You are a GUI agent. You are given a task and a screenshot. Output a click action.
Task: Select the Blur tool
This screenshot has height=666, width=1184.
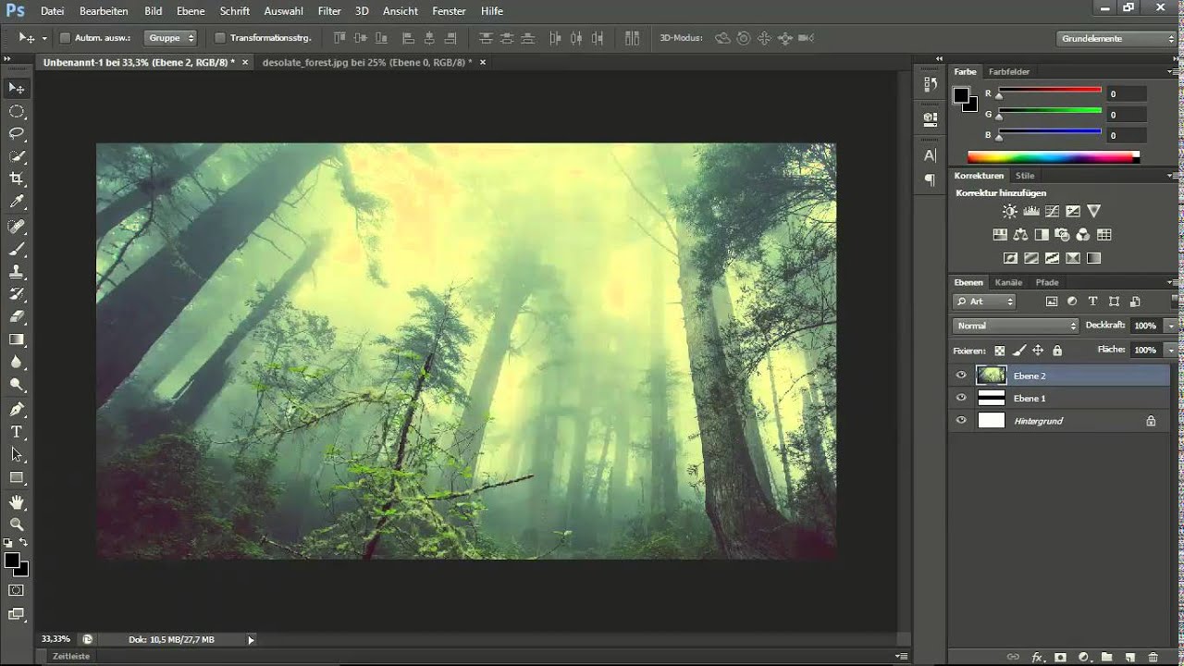(17, 362)
